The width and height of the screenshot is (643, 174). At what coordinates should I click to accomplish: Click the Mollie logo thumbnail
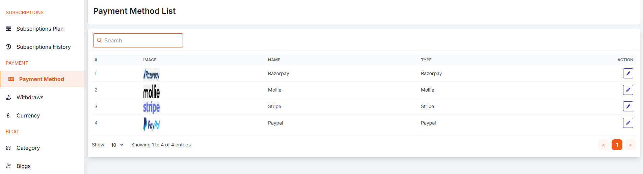pyautogui.click(x=151, y=91)
